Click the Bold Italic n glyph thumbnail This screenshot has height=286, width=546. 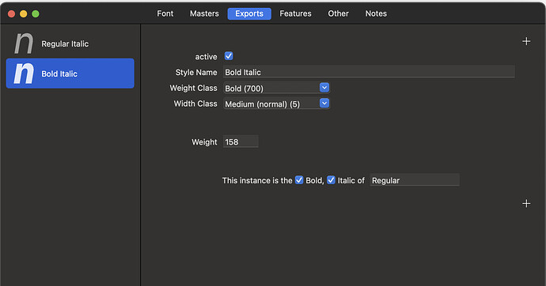tap(24, 73)
